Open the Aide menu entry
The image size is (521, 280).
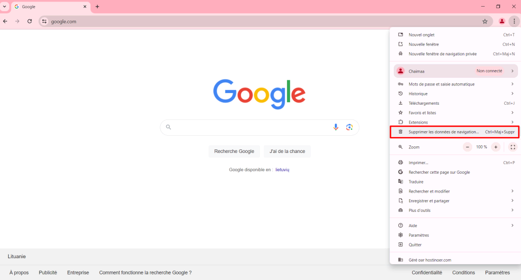pos(456,226)
